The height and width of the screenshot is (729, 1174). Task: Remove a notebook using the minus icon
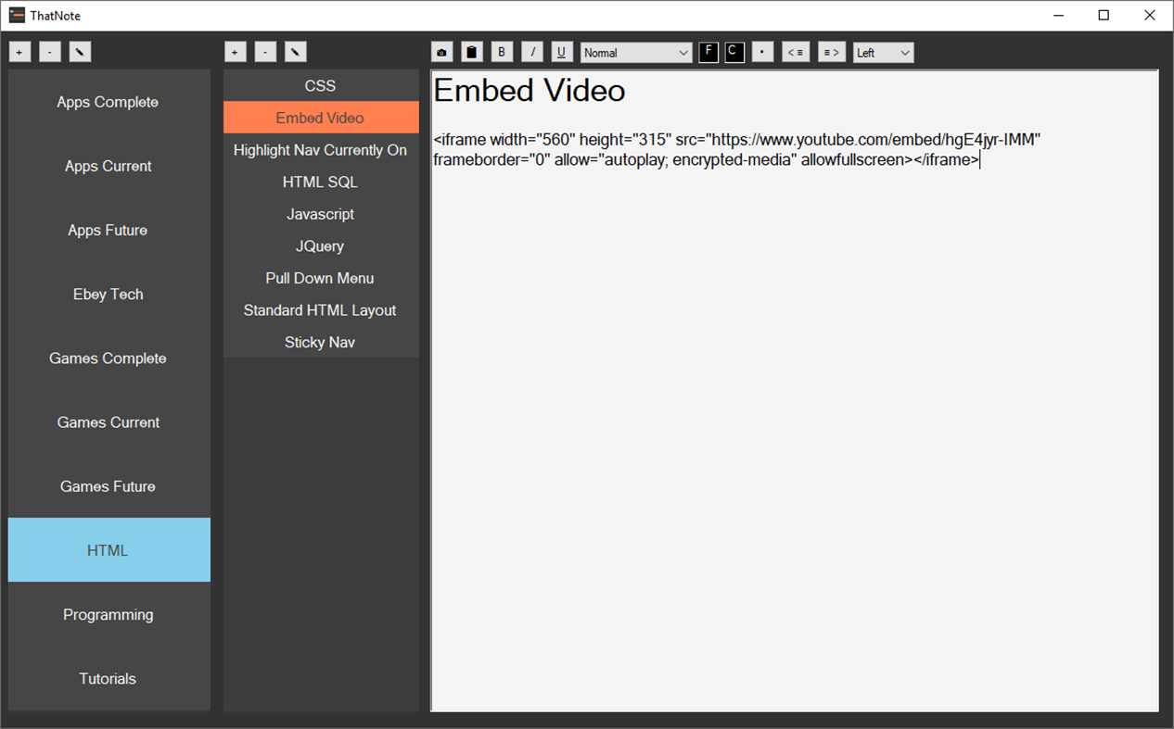(x=49, y=51)
